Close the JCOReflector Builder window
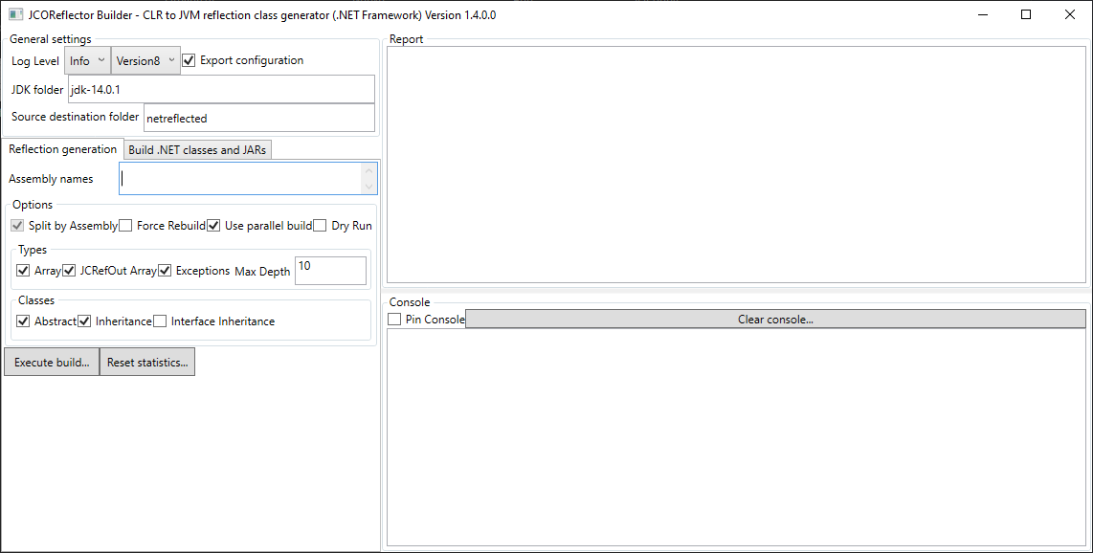Image resolution: width=1093 pixels, height=553 pixels. point(1070,14)
